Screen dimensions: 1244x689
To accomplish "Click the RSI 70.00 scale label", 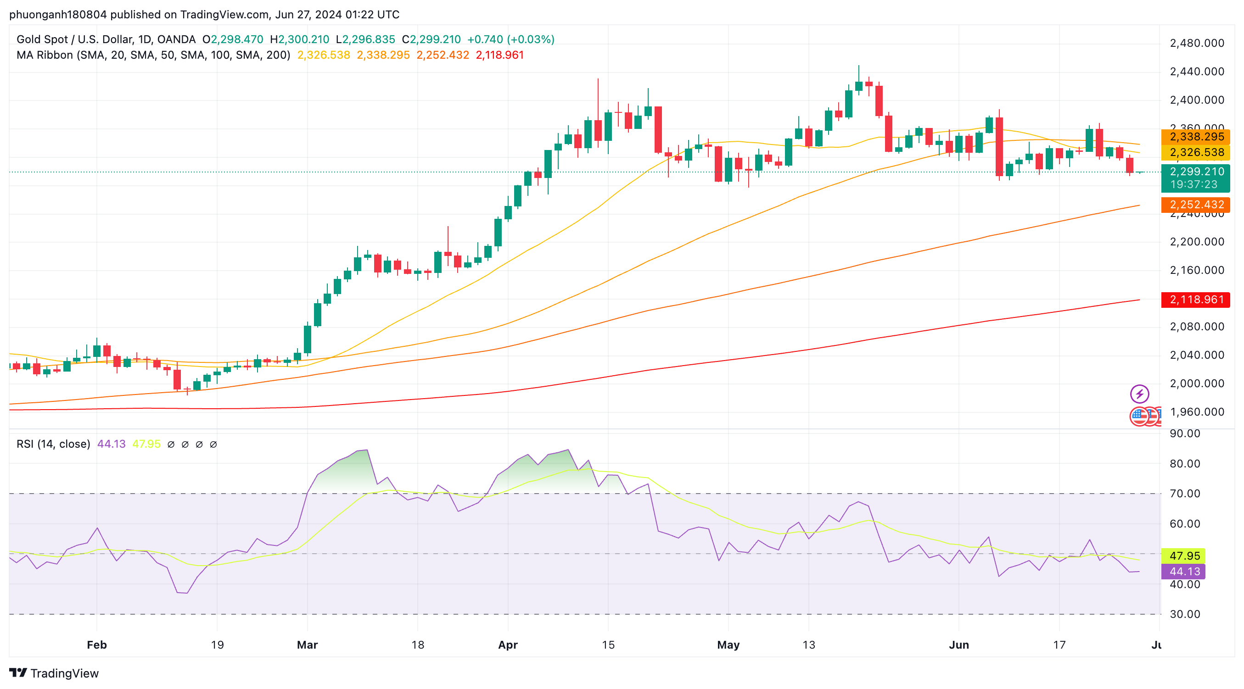I will 1185,494.
